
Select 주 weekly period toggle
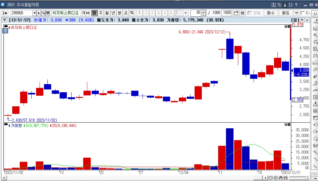coord(101,13)
